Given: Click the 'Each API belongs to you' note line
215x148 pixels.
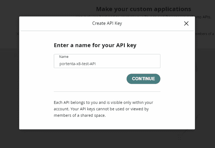Looking at the screenshot, I should coord(103,103).
